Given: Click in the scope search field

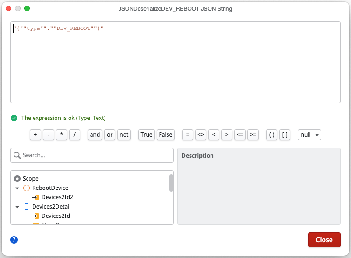Looking at the screenshot, I should 97,155.
